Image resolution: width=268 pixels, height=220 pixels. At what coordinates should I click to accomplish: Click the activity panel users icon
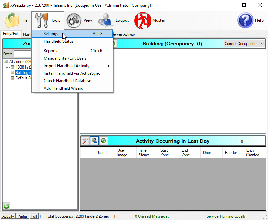point(94,141)
